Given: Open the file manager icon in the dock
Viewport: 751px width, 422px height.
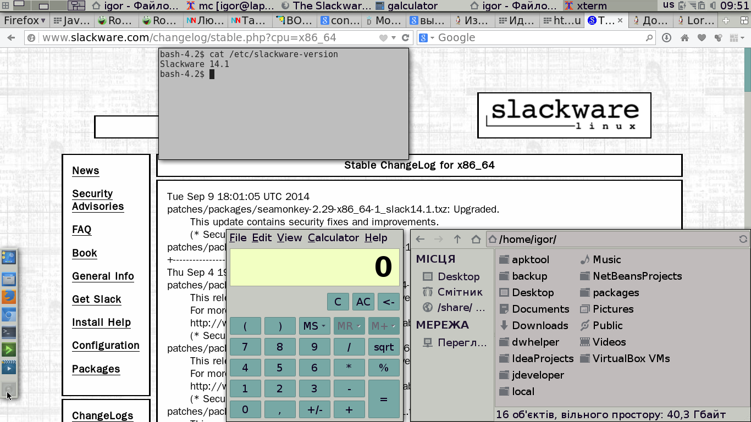Looking at the screenshot, I should 9,279.
